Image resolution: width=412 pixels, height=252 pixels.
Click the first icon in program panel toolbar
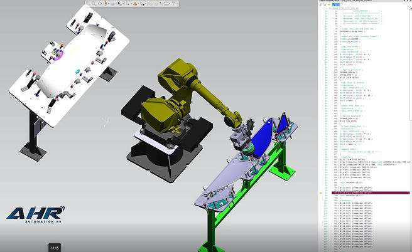point(321,5)
